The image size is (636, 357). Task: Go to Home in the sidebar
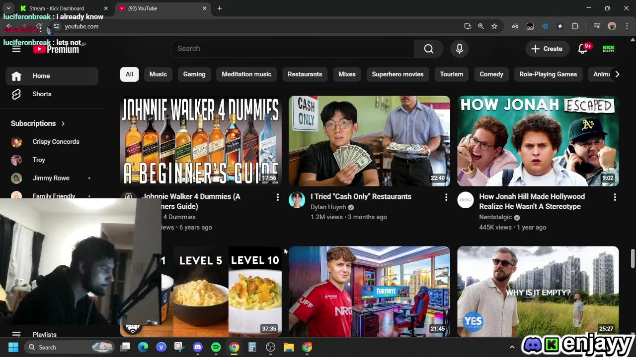click(x=52, y=76)
